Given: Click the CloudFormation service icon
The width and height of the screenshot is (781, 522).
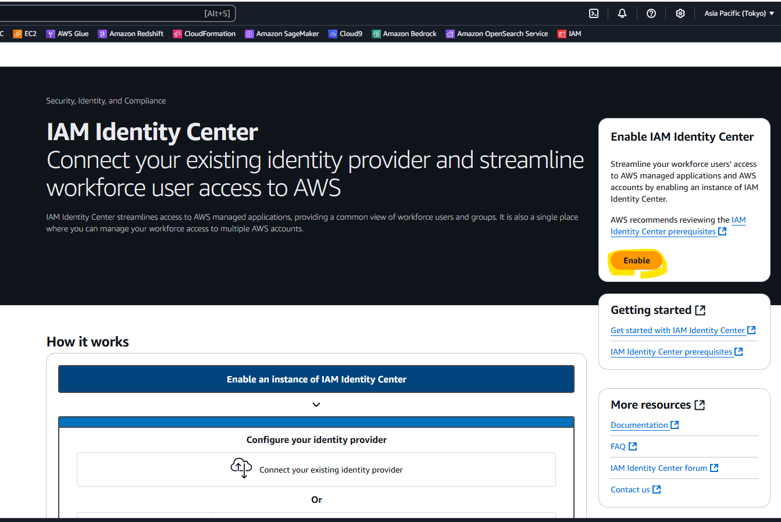Looking at the screenshot, I should (177, 34).
